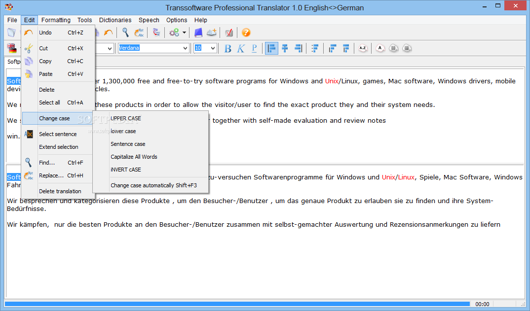Open the Options menu
The width and height of the screenshot is (530, 311).
point(177,20)
